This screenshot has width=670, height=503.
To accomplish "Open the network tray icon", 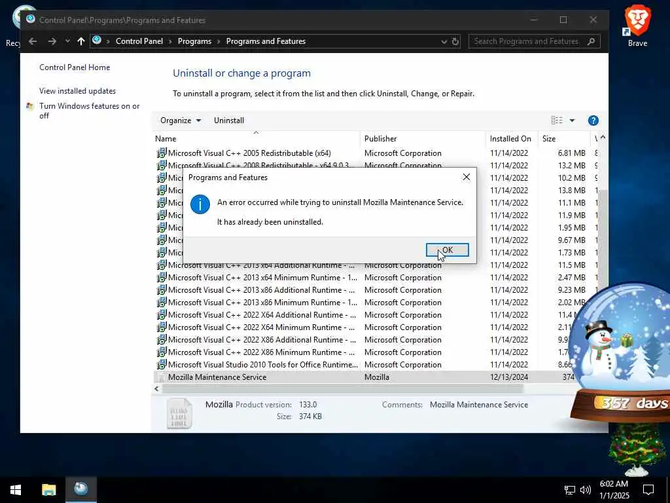I will [570, 490].
